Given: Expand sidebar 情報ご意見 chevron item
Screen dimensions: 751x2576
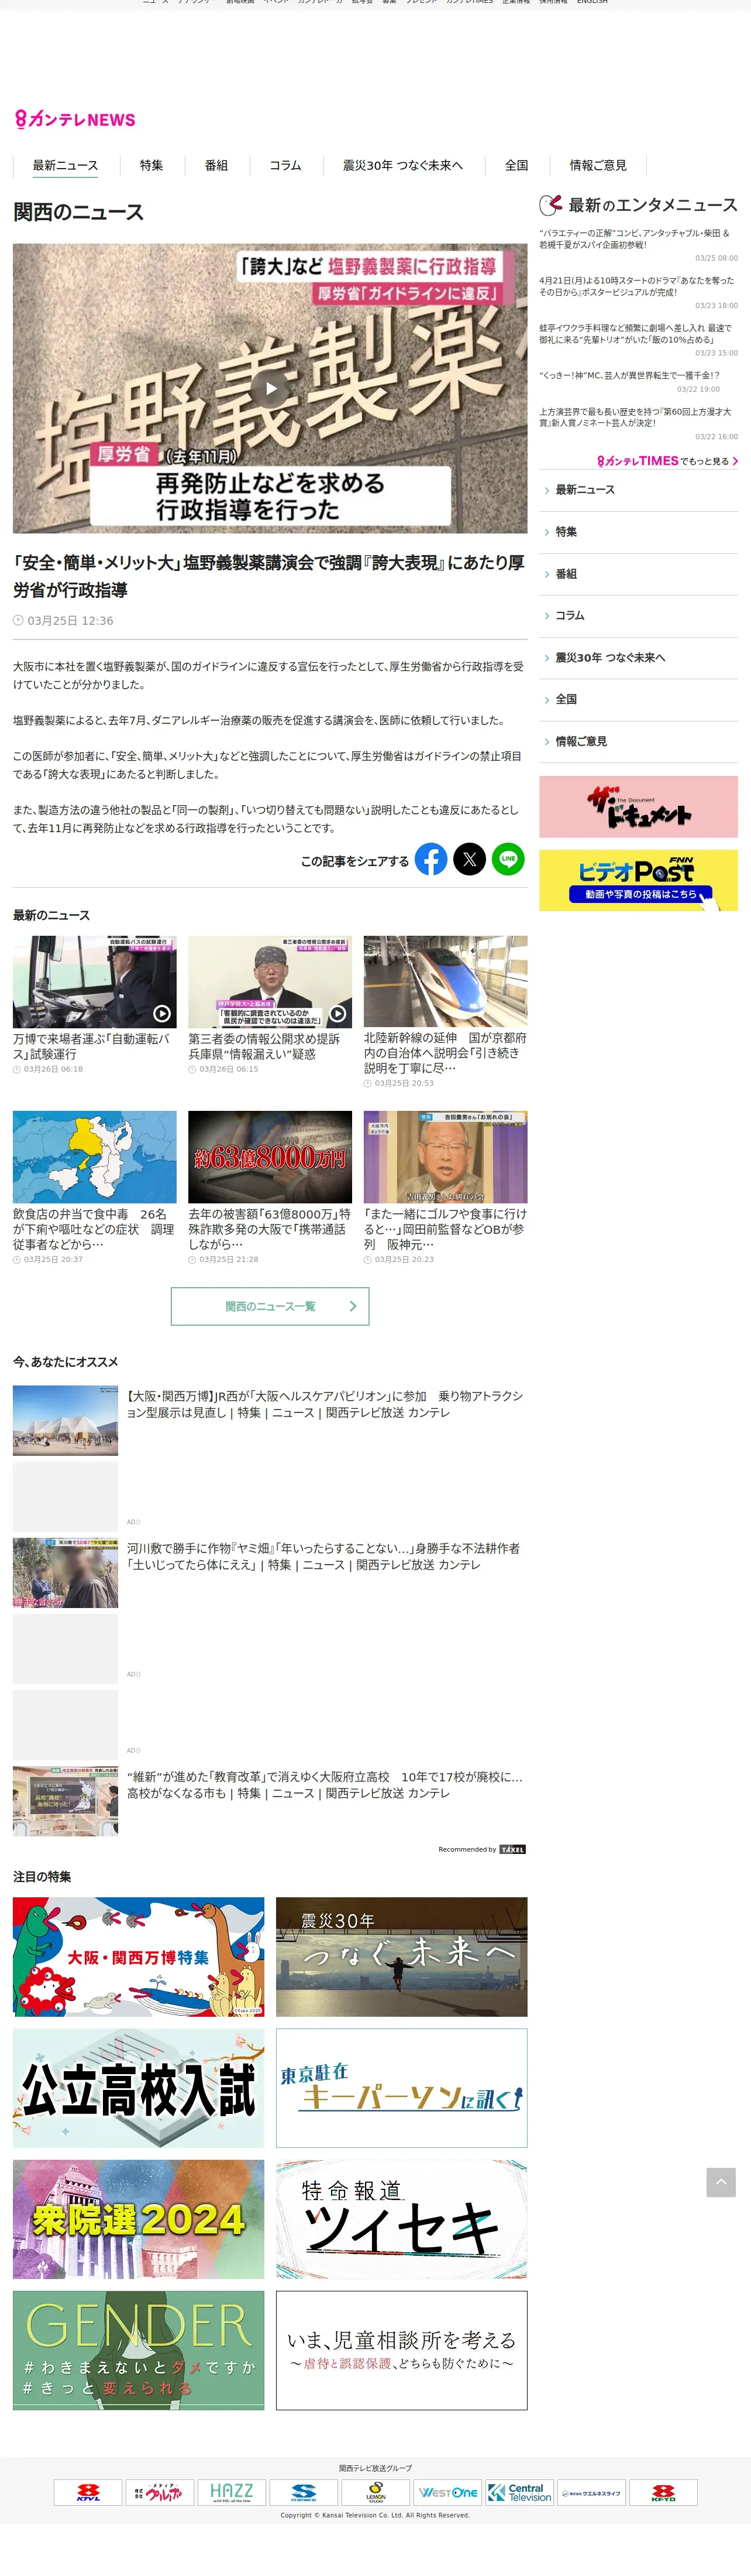Looking at the screenshot, I should 638,742.
